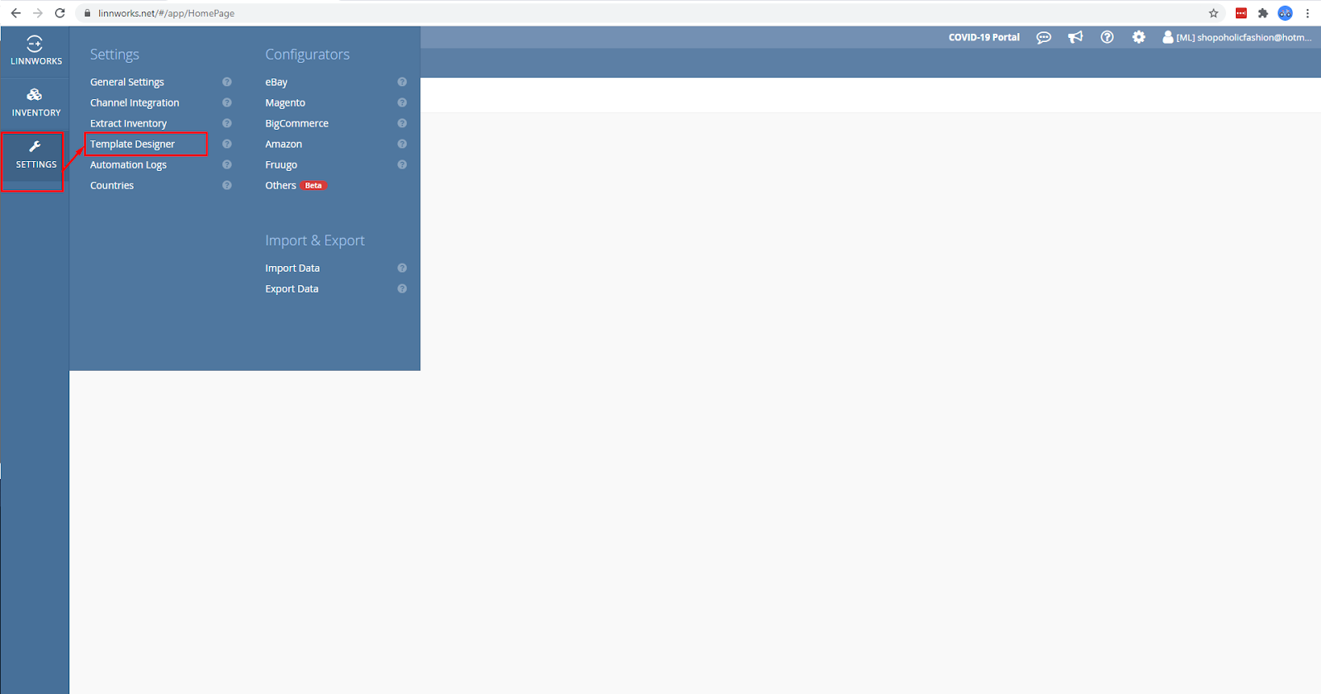Show help for Template Designer
The width and height of the screenshot is (1321, 694).
click(227, 144)
